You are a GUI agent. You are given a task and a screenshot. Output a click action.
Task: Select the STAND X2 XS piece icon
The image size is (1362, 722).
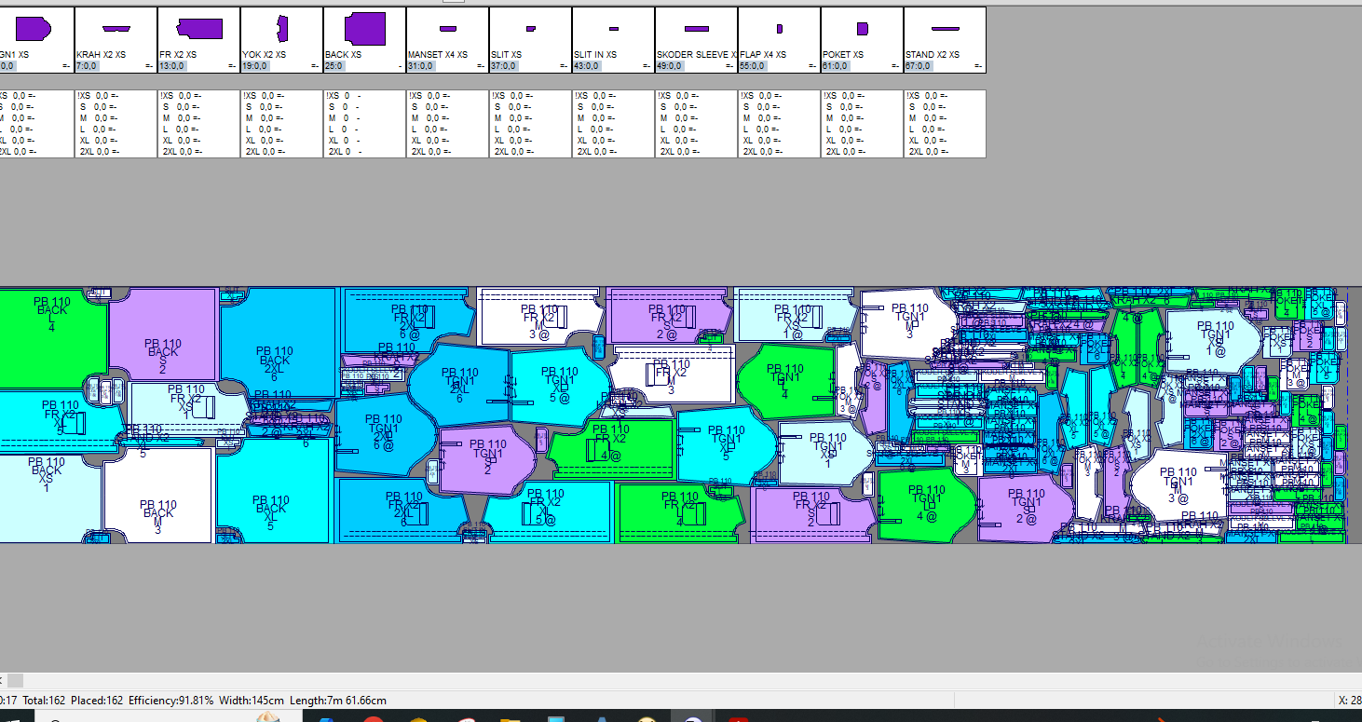(x=945, y=29)
